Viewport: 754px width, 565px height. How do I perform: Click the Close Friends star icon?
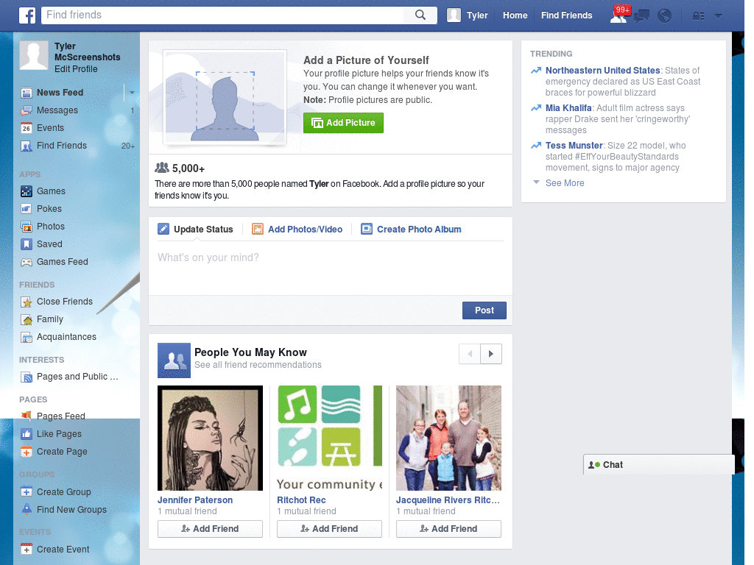[27, 302]
